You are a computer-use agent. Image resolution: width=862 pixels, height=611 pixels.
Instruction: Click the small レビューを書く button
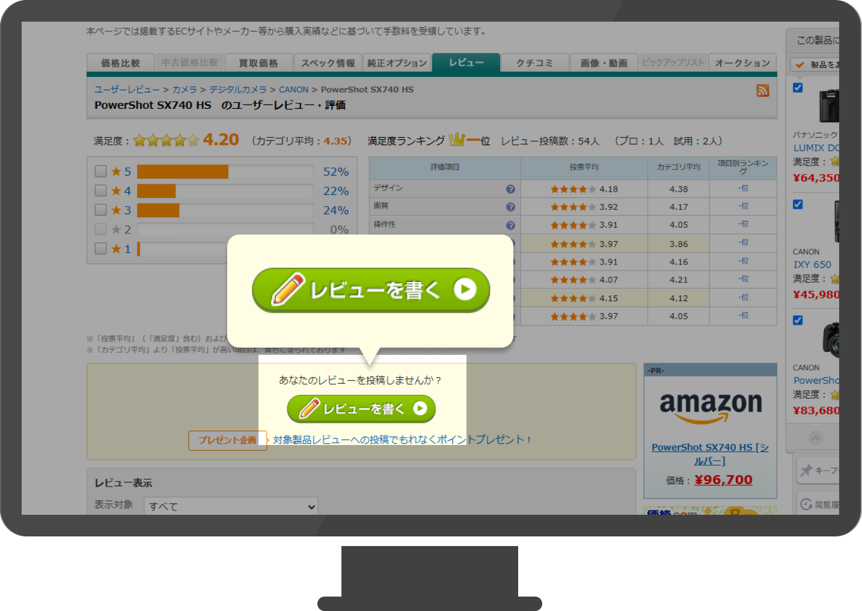(x=361, y=409)
